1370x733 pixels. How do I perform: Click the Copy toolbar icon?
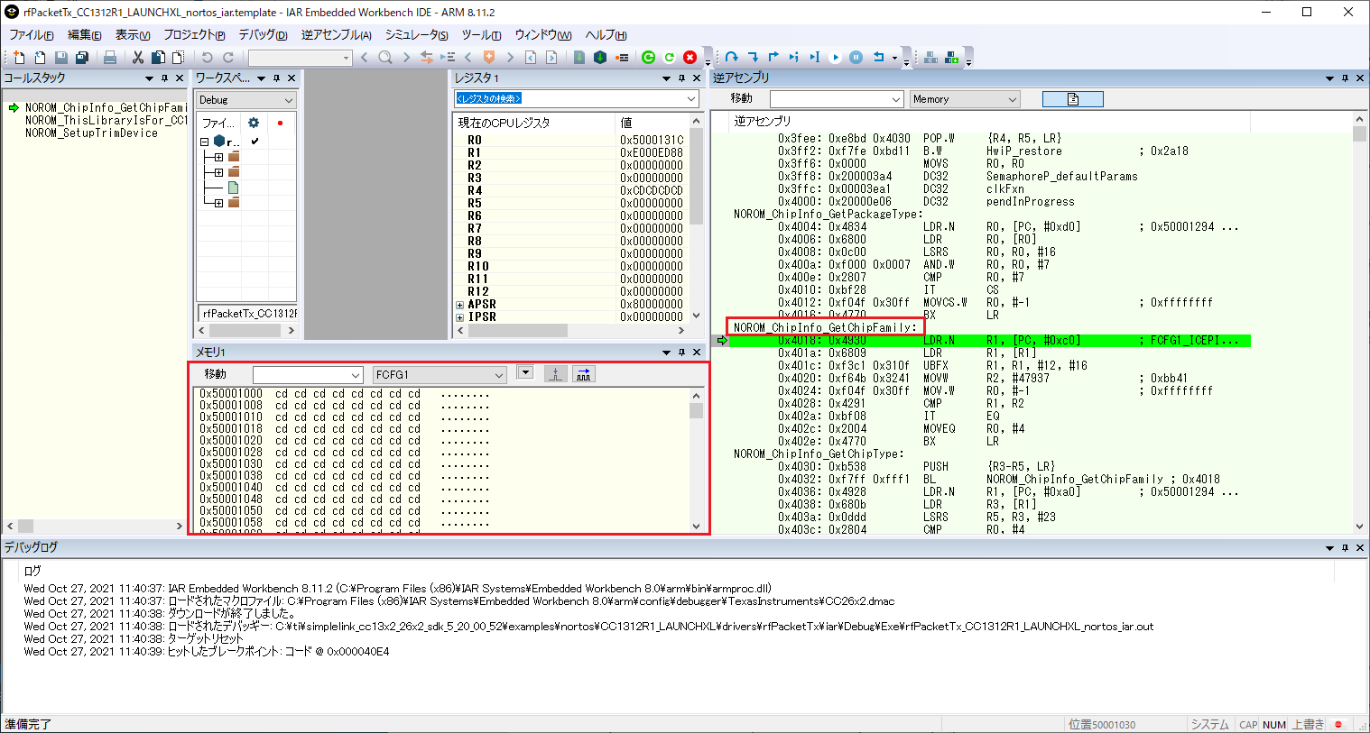[158, 57]
